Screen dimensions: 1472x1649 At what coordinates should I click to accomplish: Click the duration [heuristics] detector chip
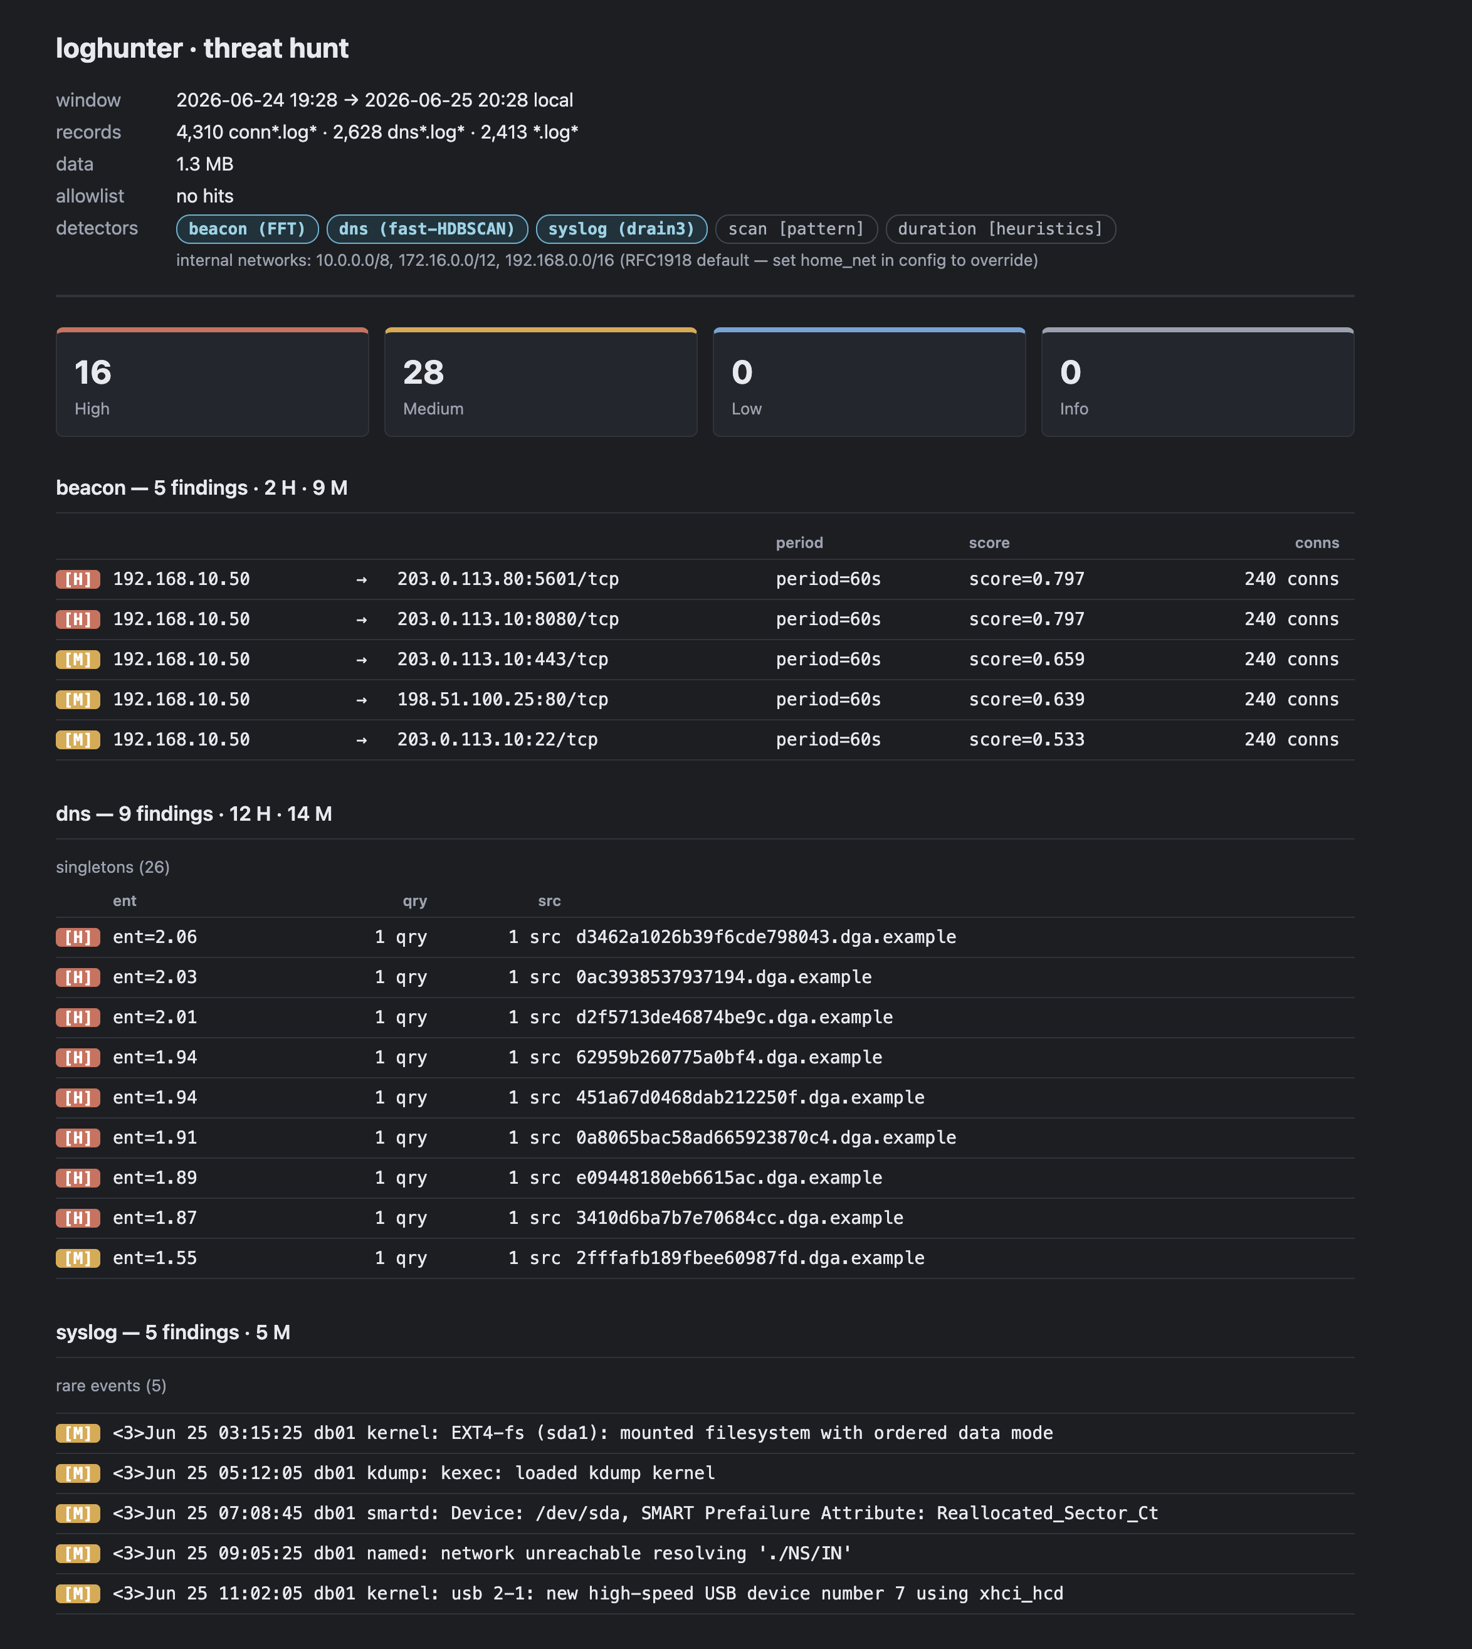pos(1001,229)
